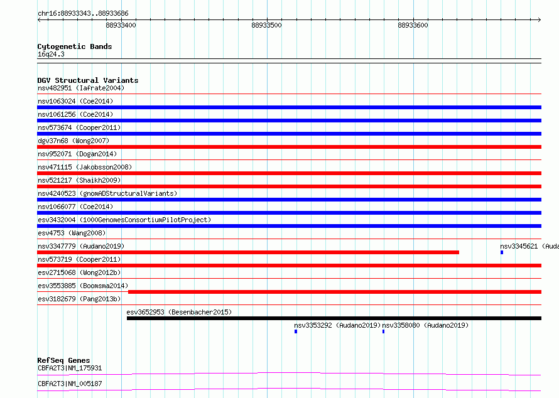Click red bar of esv3553885 (Boomsma2014)
Screen dimensions: 559x398
point(334,292)
